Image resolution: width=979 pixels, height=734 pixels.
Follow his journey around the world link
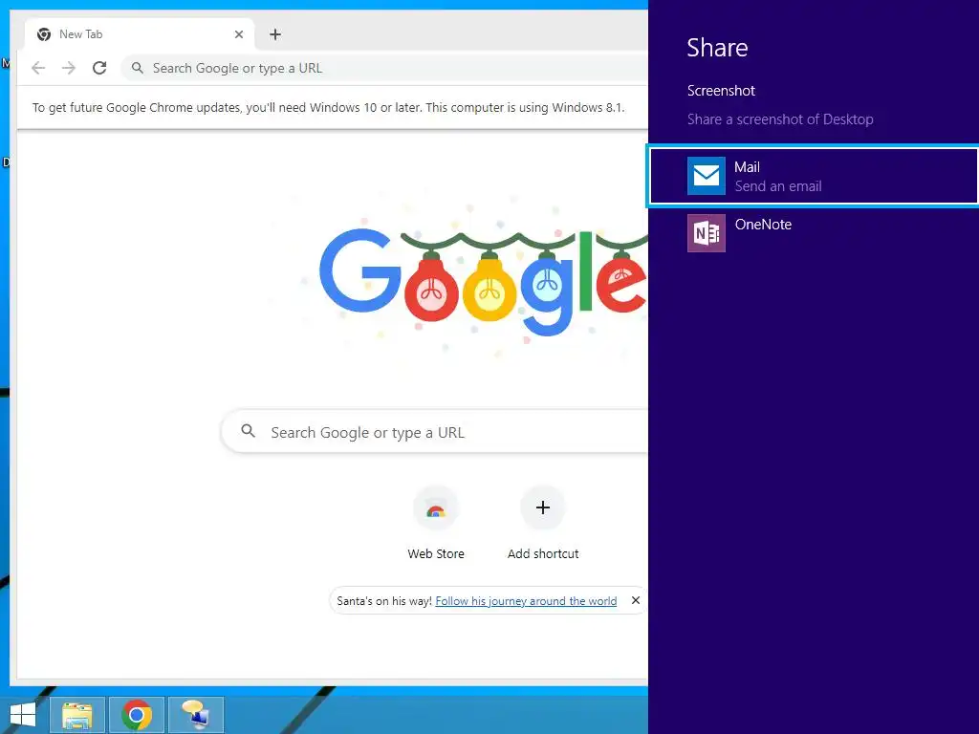pyautogui.click(x=526, y=601)
